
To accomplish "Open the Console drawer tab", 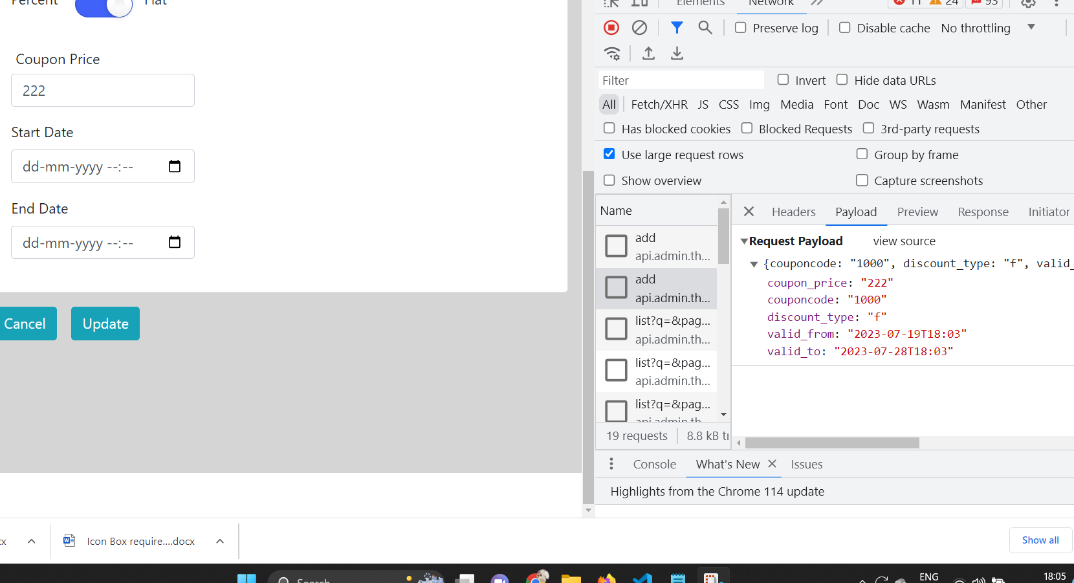I will [x=655, y=464].
